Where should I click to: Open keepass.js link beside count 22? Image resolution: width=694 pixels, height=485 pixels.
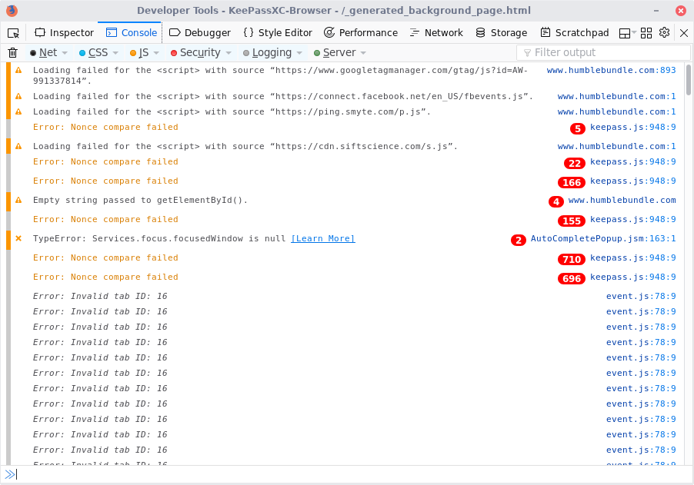[633, 161]
